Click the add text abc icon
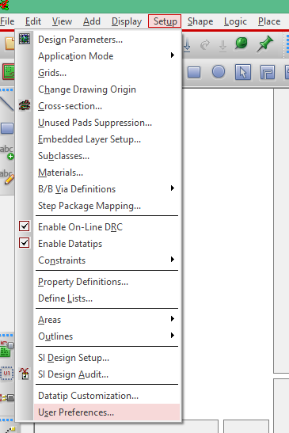 point(7,152)
